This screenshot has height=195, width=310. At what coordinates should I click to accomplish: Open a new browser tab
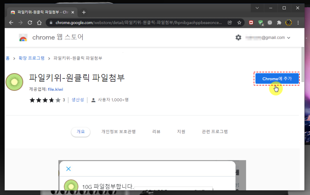pyautogui.click(x=84, y=12)
